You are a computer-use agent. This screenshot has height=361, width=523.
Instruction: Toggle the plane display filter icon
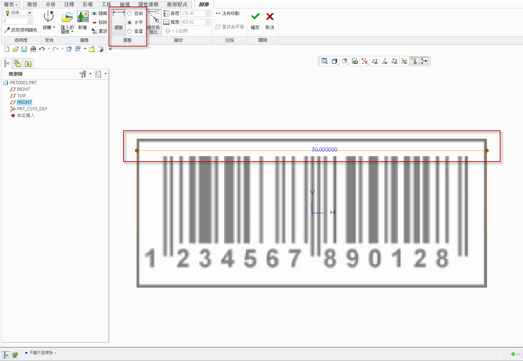375,61
